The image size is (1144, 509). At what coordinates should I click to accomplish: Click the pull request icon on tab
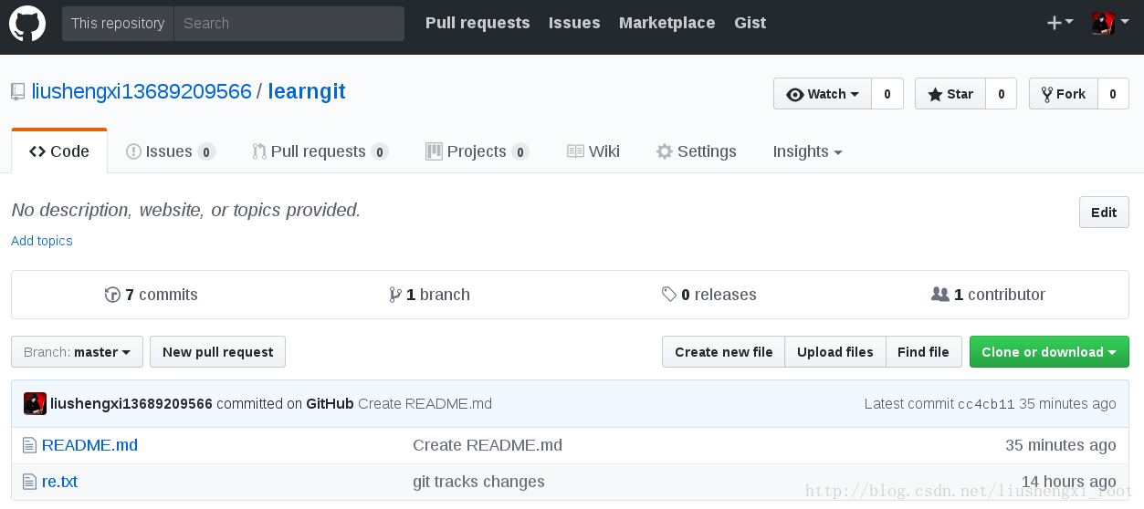[x=259, y=151]
